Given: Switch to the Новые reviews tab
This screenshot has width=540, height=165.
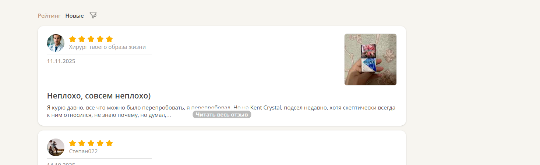Looking at the screenshot, I should (74, 16).
